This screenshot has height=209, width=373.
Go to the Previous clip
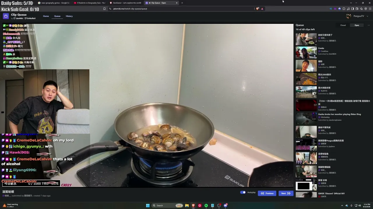coord(267,193)
